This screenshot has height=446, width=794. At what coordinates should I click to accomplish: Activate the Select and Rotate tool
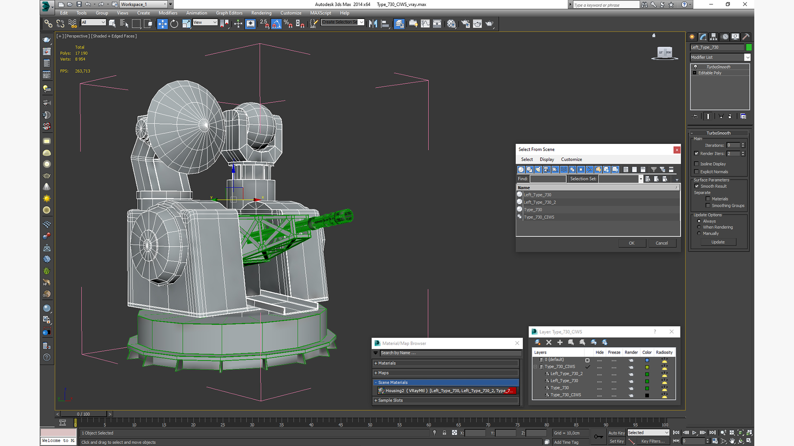point(174,24)
